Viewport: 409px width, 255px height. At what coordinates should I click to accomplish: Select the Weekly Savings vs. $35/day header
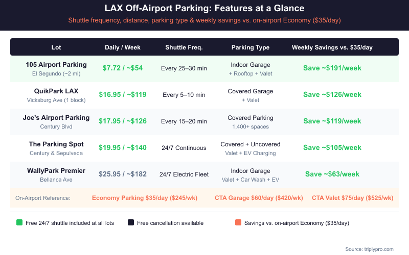click(332, 47)
